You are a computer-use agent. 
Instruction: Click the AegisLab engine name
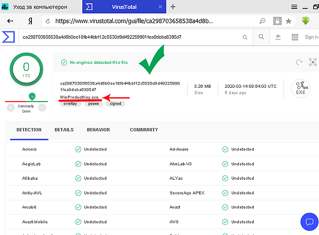[31, 164]
